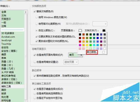Open the 页面背景(B) color swatch
Image resolution: width=140 pixels, height=102 pixels.
click(x=80, y=31)
